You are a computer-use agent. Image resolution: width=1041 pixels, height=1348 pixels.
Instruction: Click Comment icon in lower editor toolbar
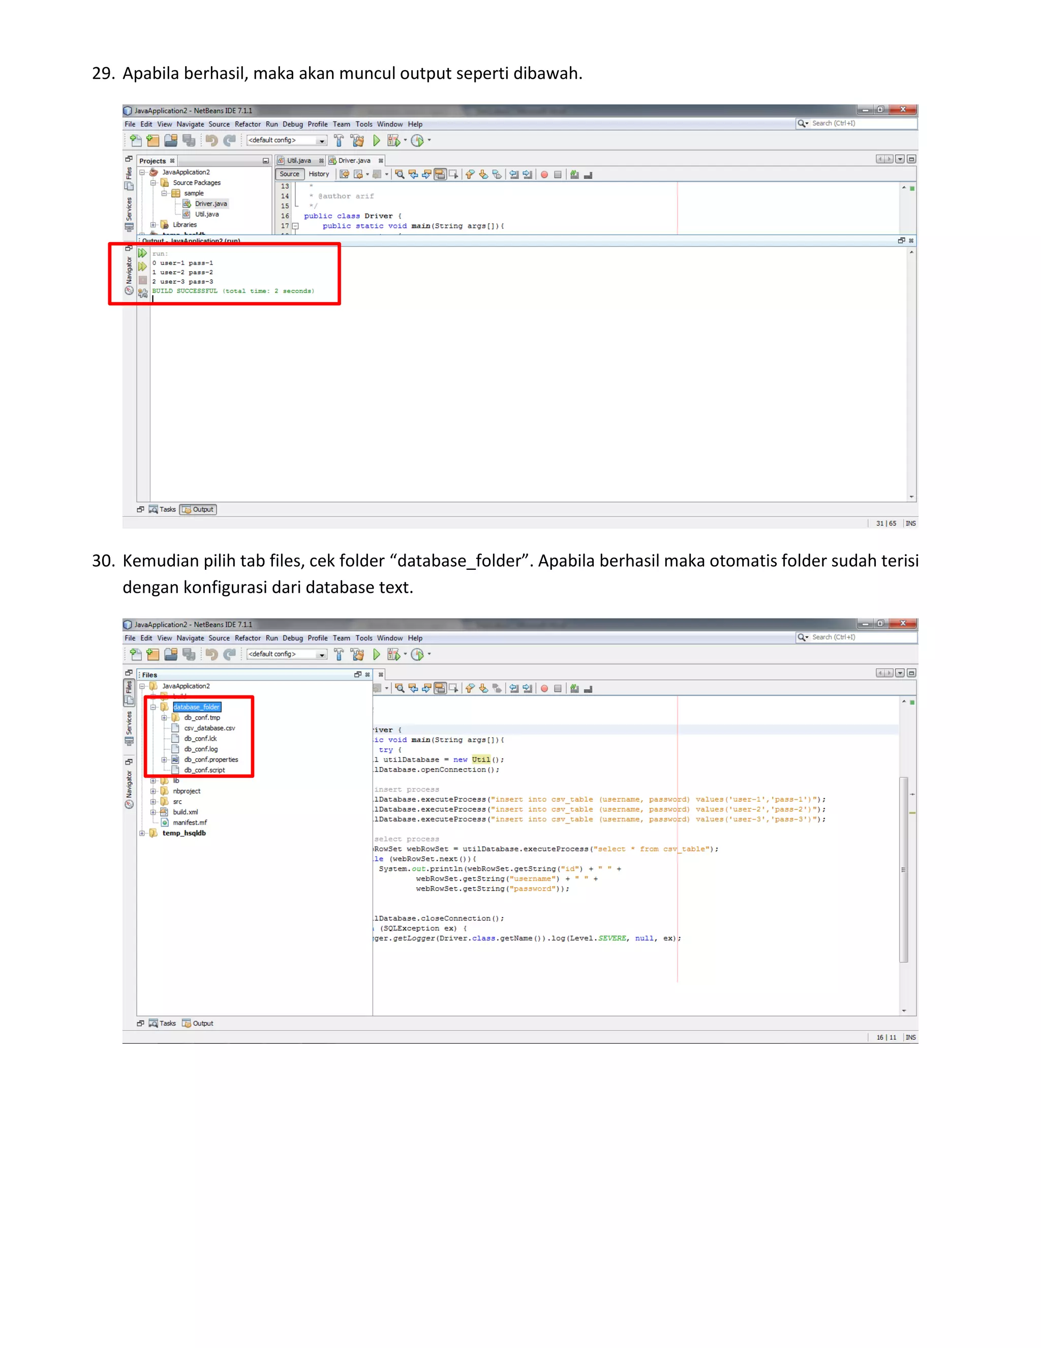pos(575,688)
